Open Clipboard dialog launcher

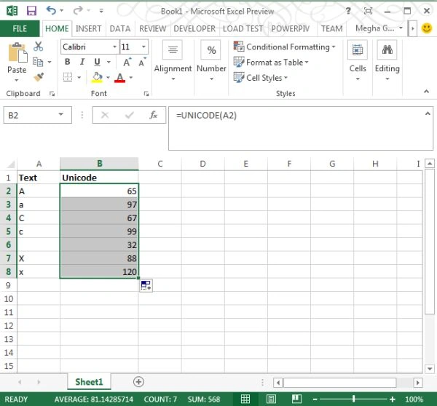click(52, 94)
